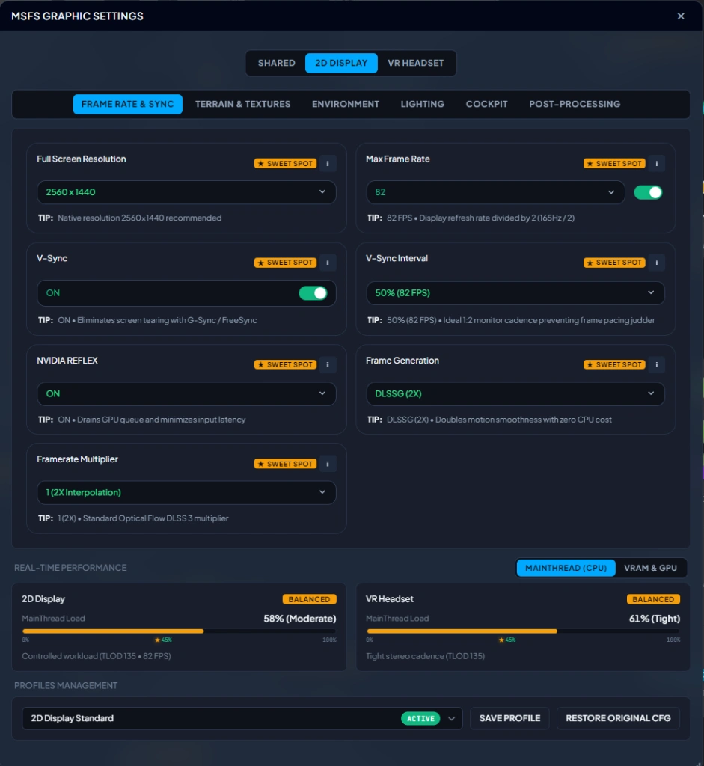Click the 45% star marker under 2D Display bar
The width and height of the screenshot is (704, 766).
163,640
